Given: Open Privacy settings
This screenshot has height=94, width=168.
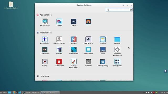Looking at the screenshot, I should [x=45, y=63].
